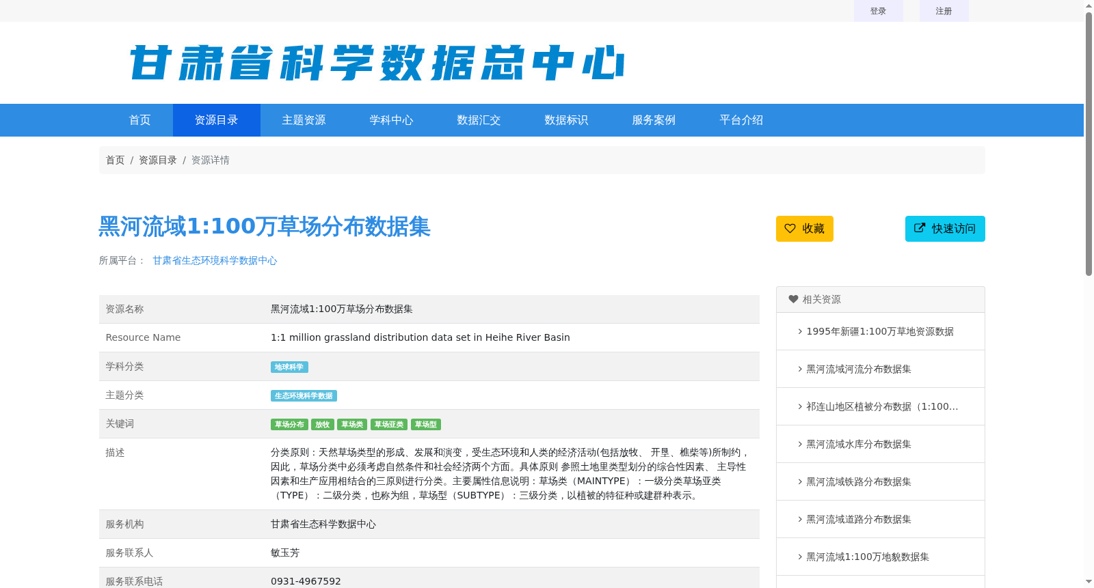Go to 学科中心 in the navigation bar
The width and height of the screenshot is (1094, 588).
click(392, 120)
